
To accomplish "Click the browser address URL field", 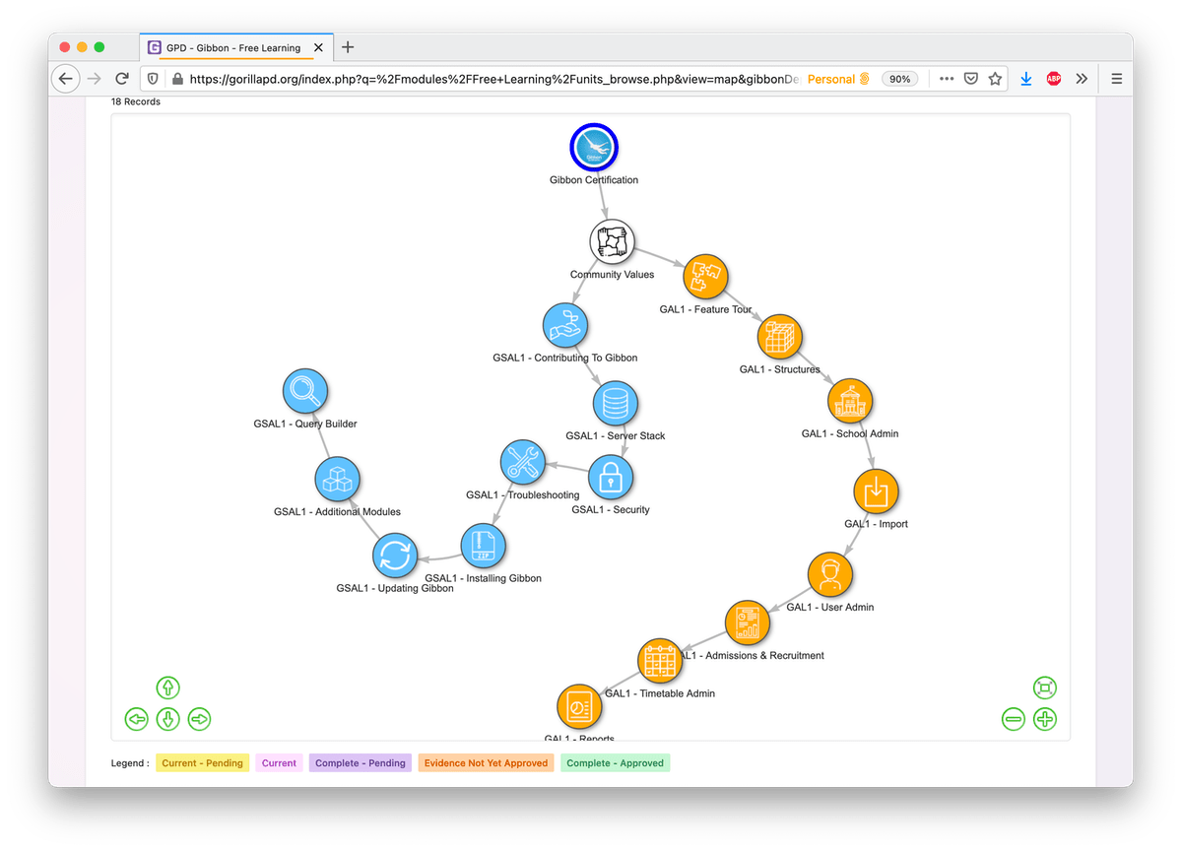I will (x=492, y=79).
